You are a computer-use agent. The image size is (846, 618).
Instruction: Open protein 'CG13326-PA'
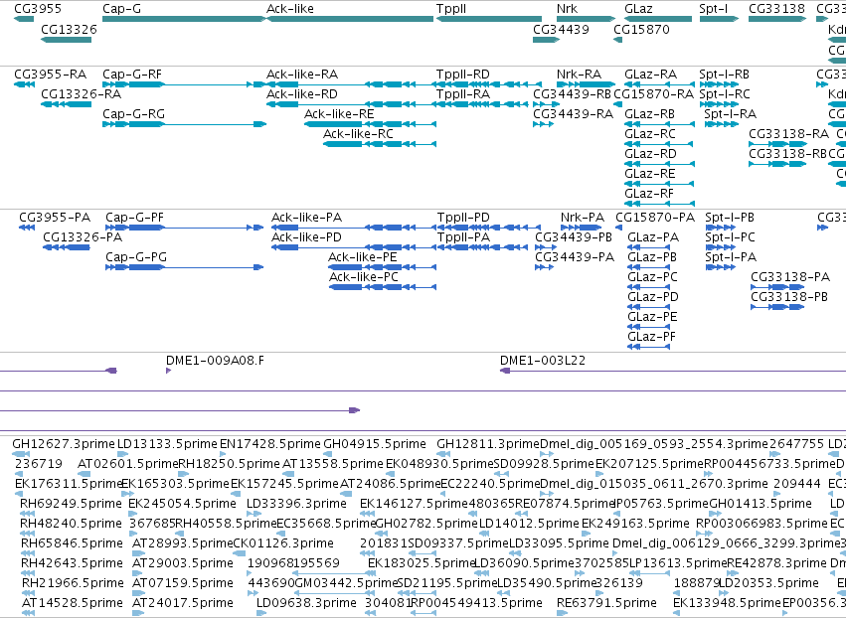pyautogui.click(x=83, y=237)
